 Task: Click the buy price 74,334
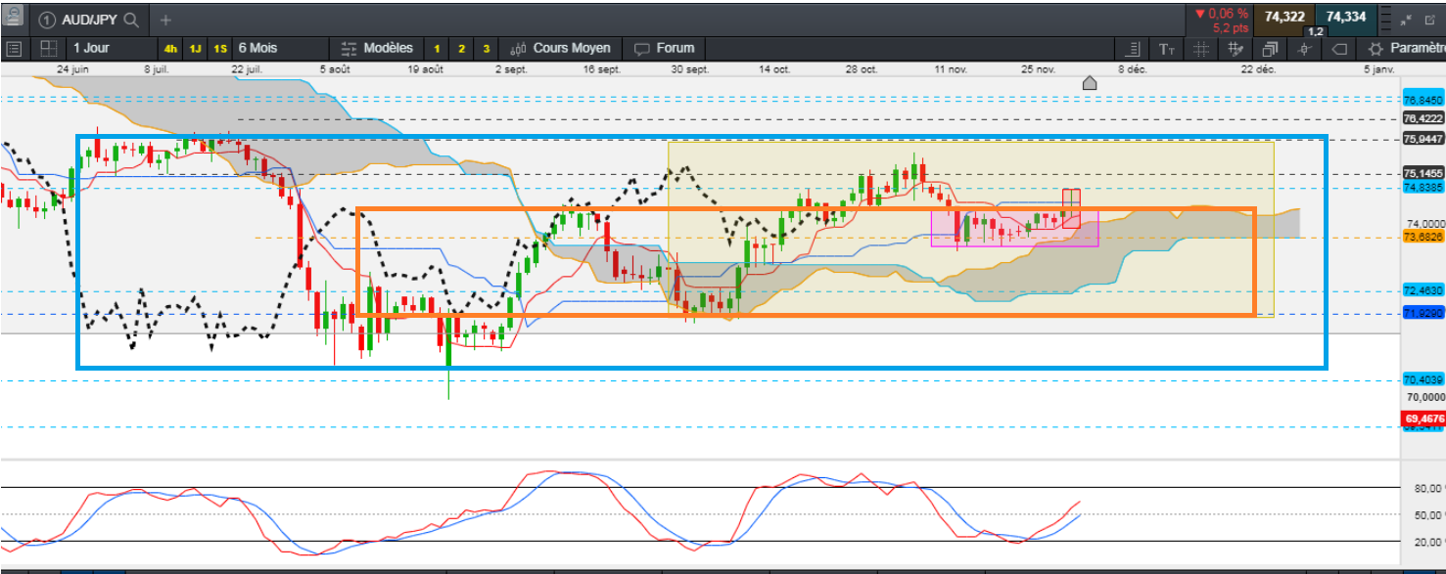click(1345, 16)
